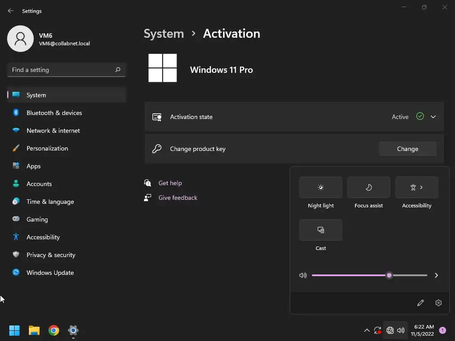This screenshot has height=341, width=455.
Task: Launch Google Chrome from the taskbar
Action: click(54, 330)
